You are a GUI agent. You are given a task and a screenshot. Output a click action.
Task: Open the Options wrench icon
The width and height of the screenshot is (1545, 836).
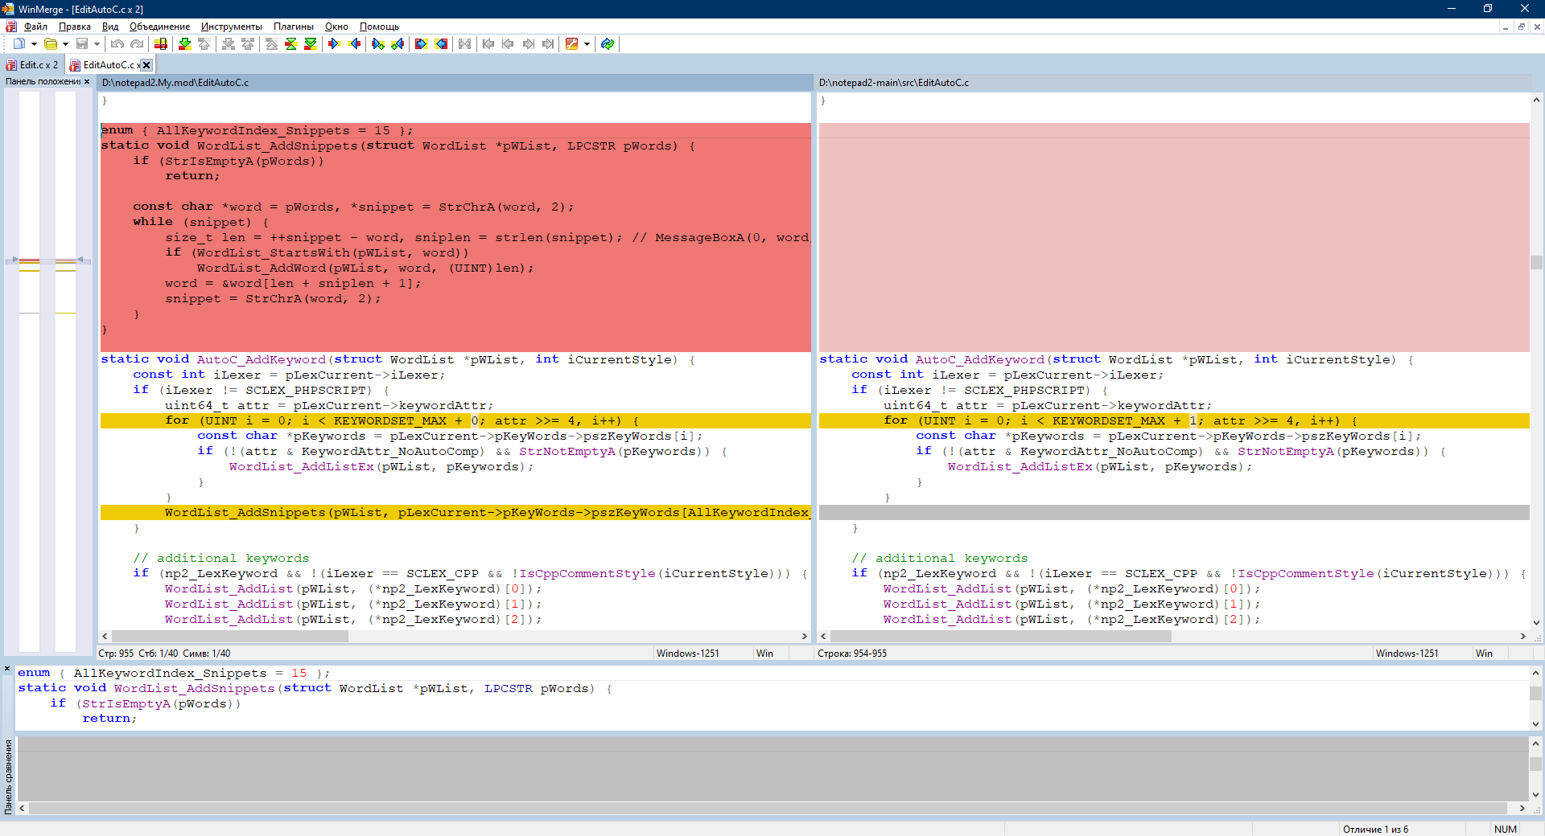[572, 44]
